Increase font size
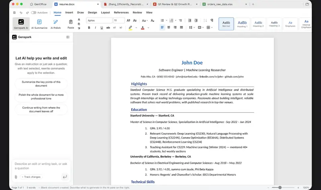The height and width of the screenshot is (190, 321). click(128, 20)
